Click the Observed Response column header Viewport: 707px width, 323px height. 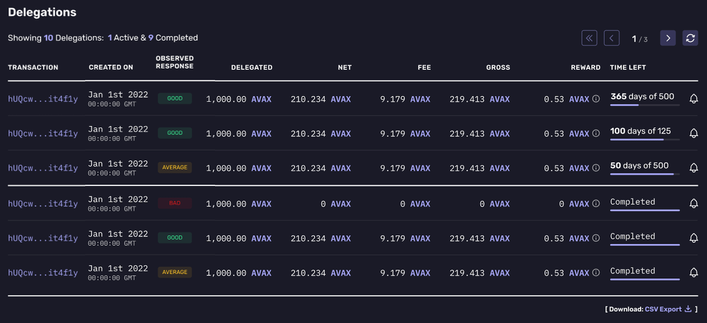coord(174,62)
